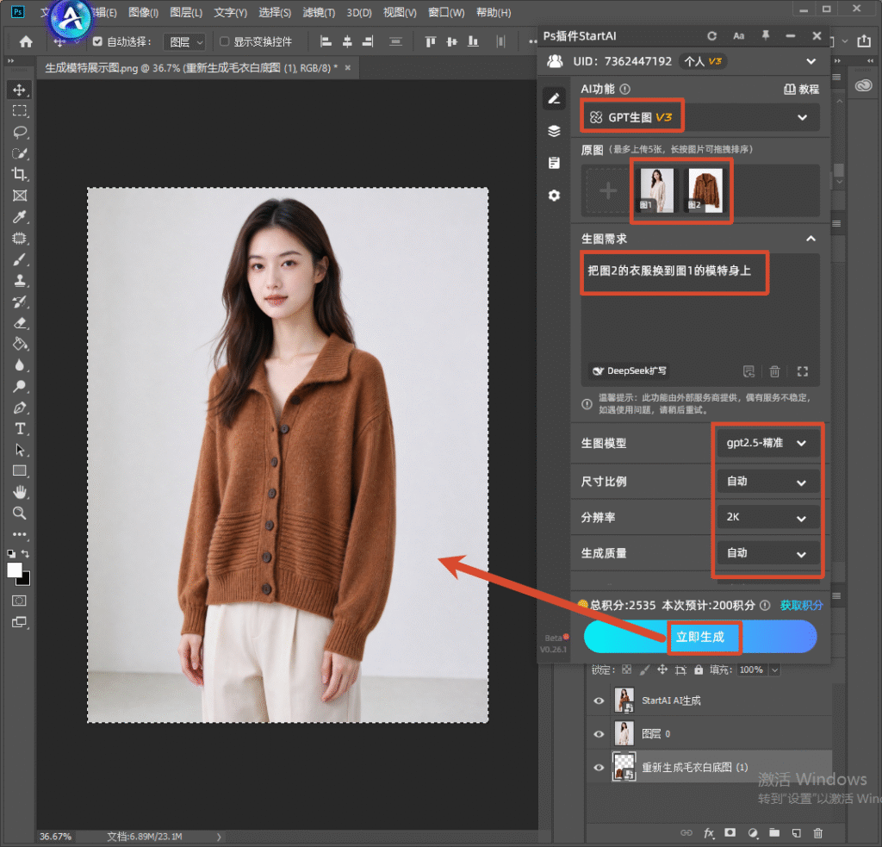882x847 pixels.
Task: Open the StartAI layers sidebar icon
Action: click(x=554, y=131)
